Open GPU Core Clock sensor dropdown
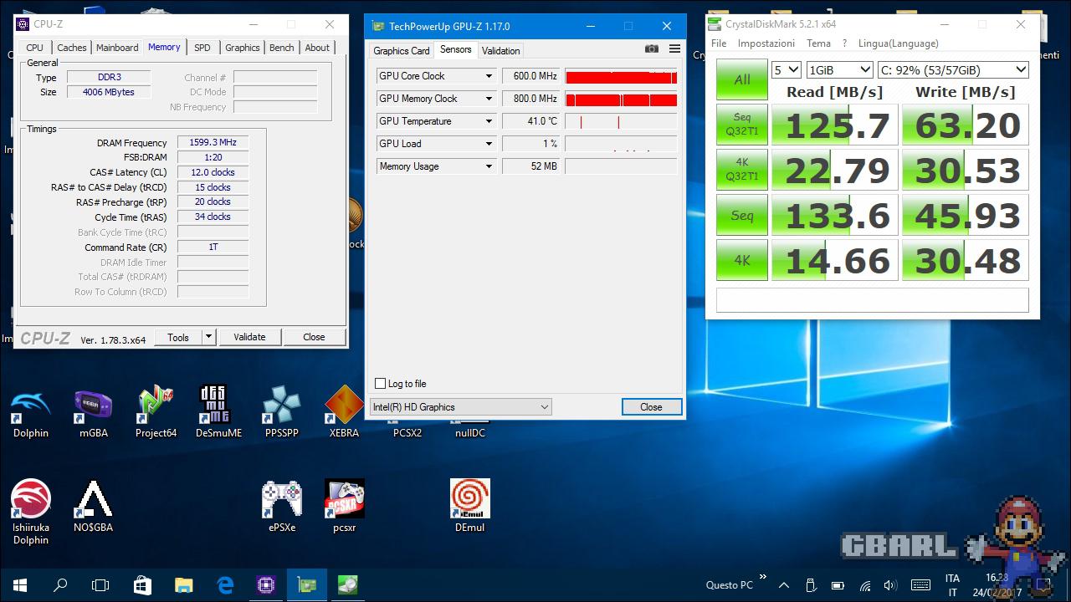Viewport: 1071px width, 602px height. [489, 76]
